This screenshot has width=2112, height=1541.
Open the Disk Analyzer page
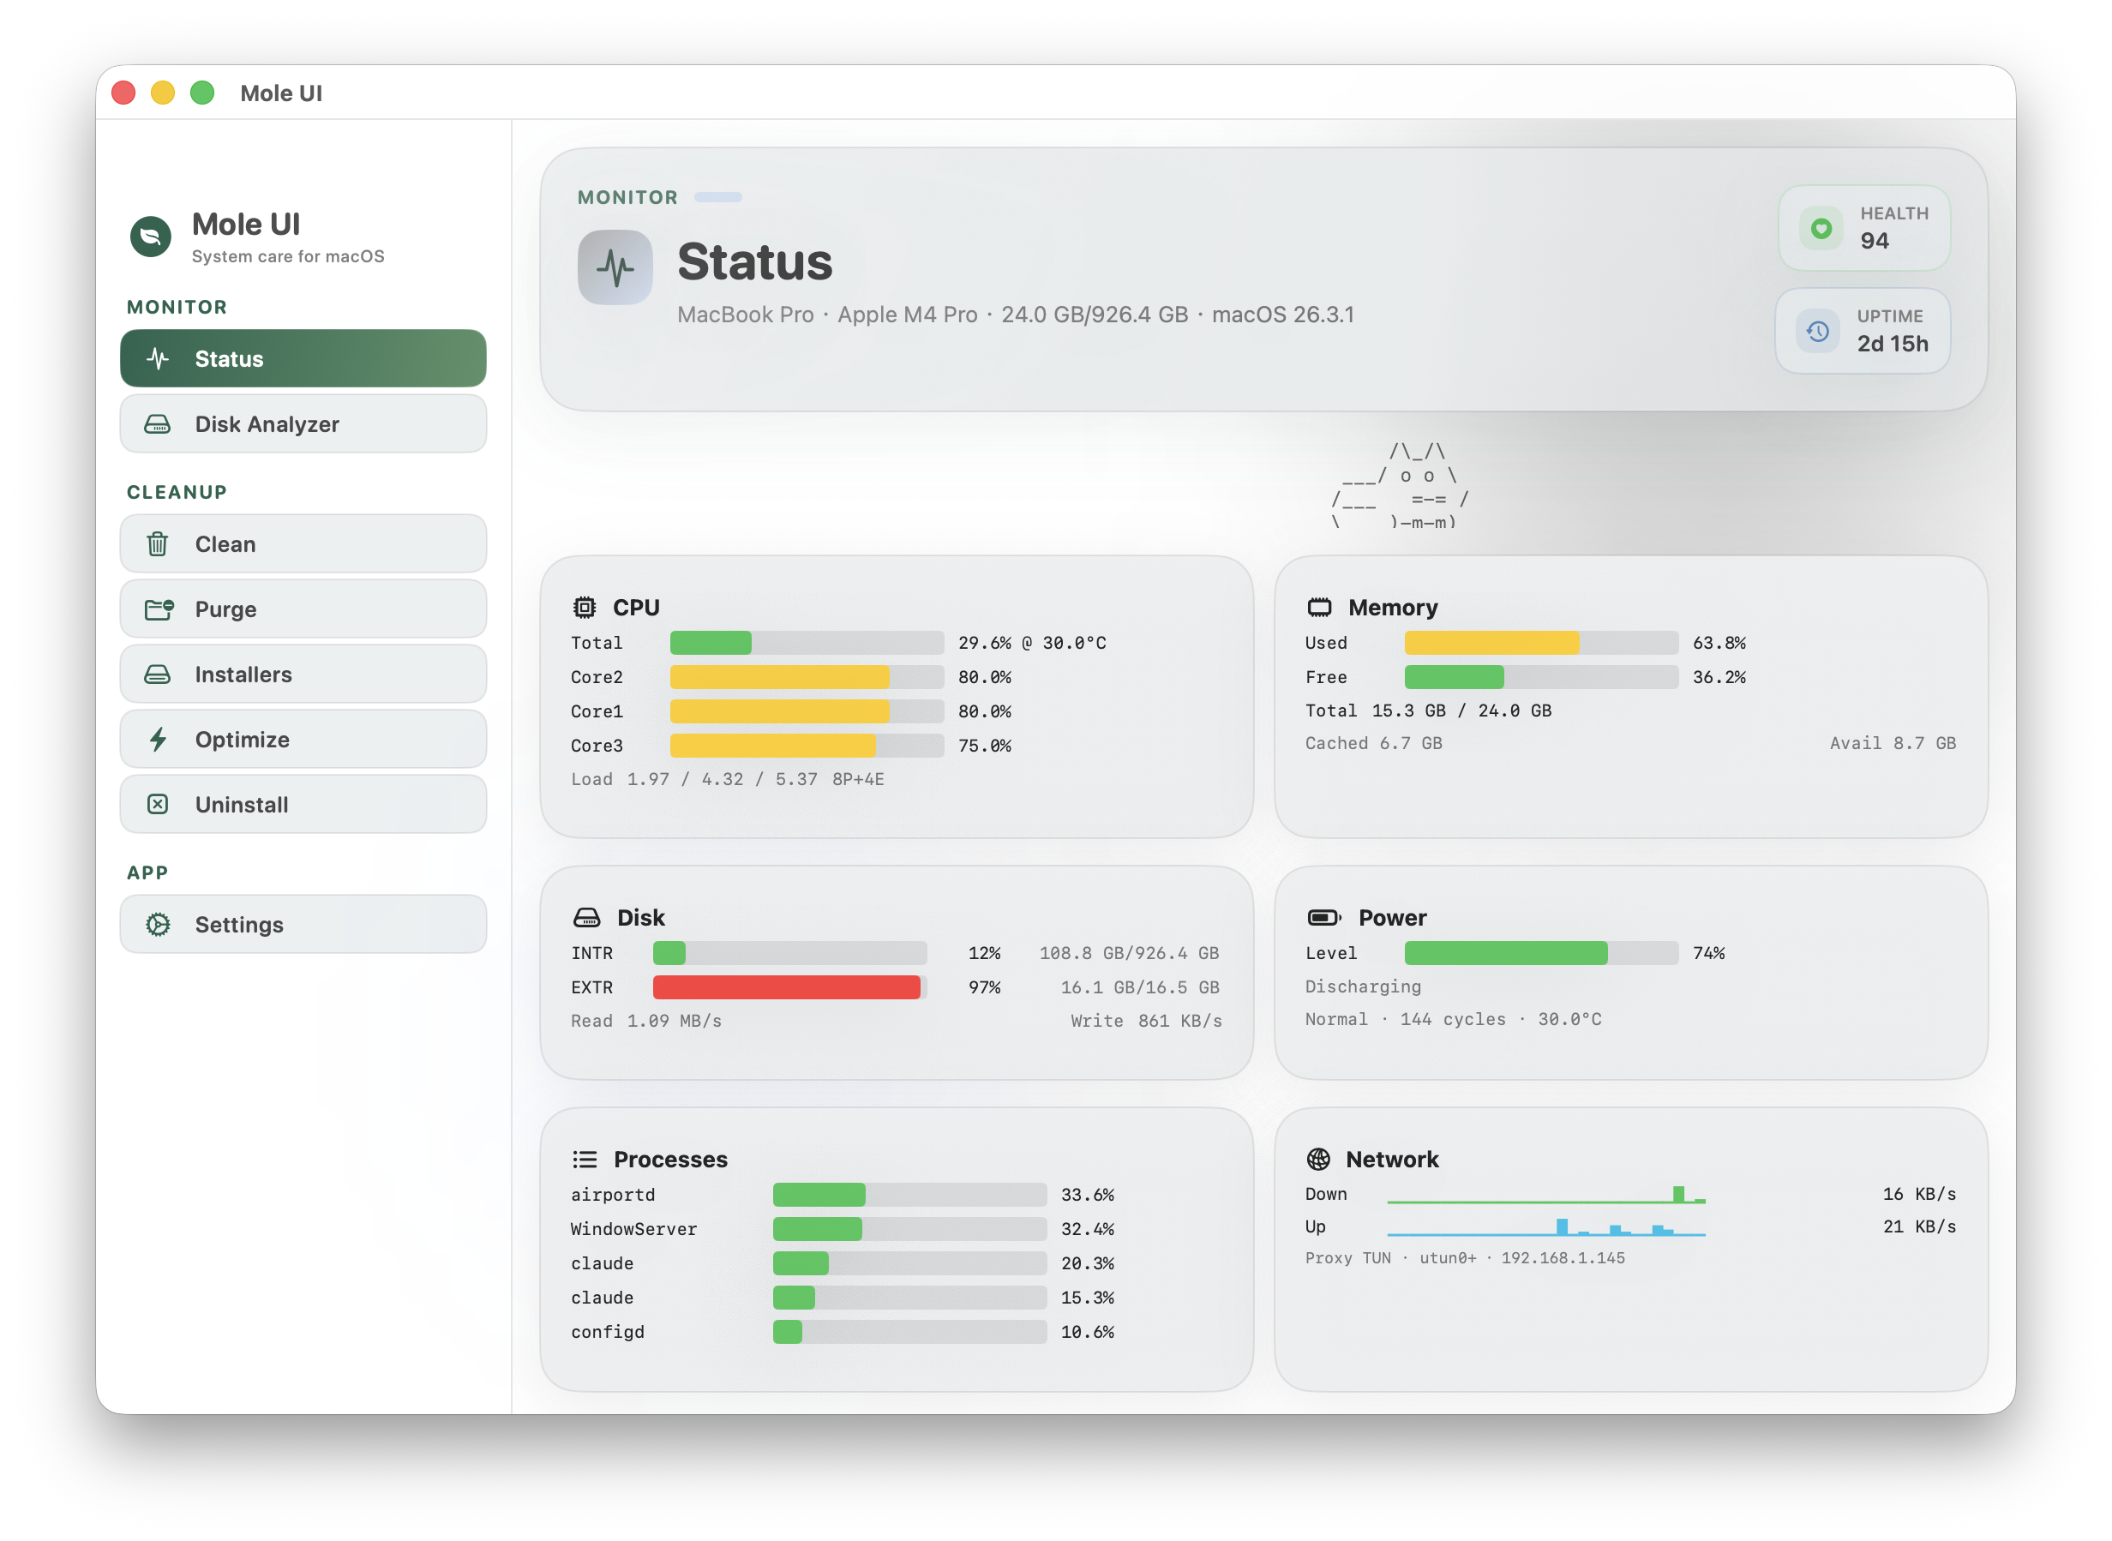[x=303, y=424]
